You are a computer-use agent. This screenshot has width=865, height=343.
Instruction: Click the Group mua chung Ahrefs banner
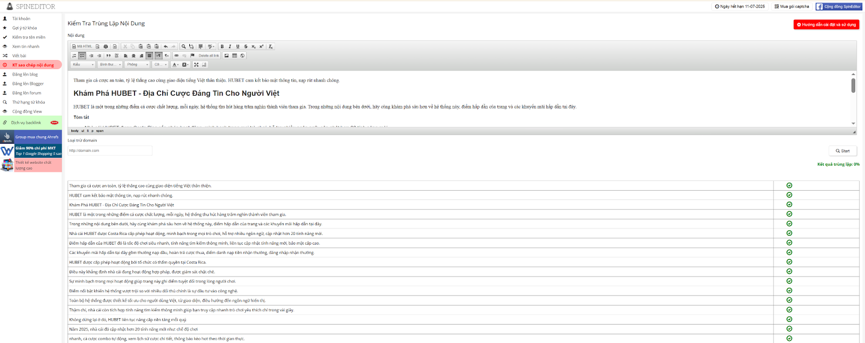(31, 137)
